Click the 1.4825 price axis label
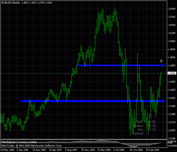The image size is (177, 152). pyautogui.click(x=172, y=49)
